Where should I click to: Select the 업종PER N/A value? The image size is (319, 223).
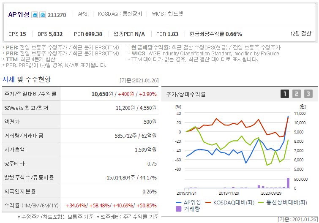pos(129,34)
